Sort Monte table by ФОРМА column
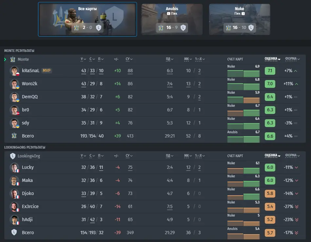 tap(292, 59)
